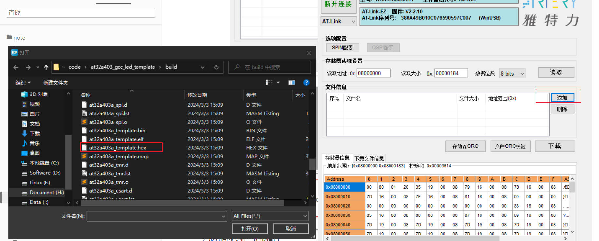Viewport: 599px width, 241px height.
Task: Click 文件CRC校验 button
Action: click(x=510, y=146)
